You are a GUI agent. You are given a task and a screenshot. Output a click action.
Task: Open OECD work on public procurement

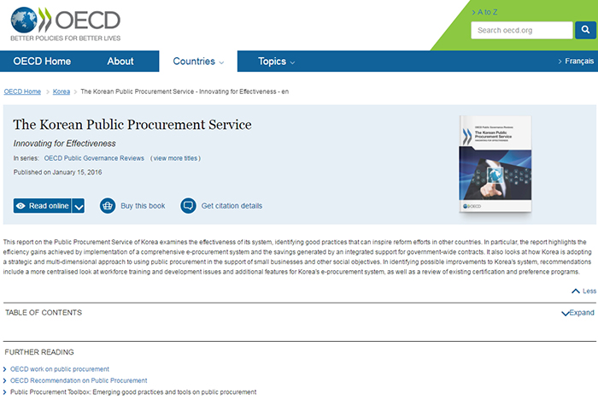click(60, 369)
